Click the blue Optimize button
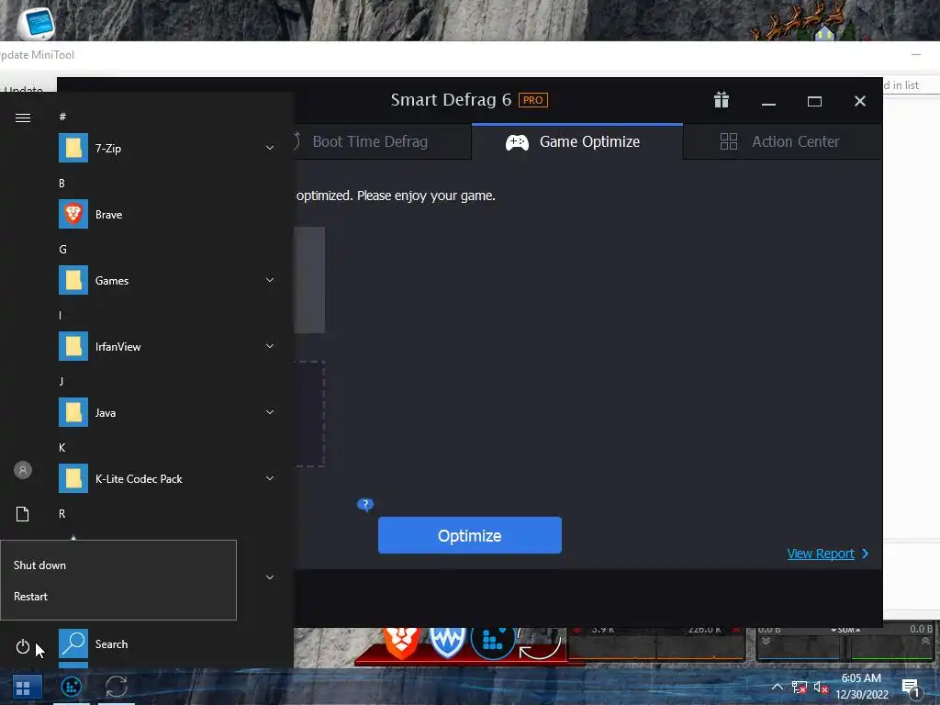Screen dimensions: 940x705 pos(469,535)
